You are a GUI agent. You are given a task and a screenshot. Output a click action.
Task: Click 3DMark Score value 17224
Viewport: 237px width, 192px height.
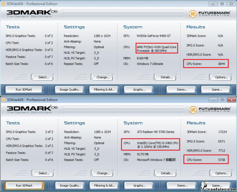pos(223,132)
